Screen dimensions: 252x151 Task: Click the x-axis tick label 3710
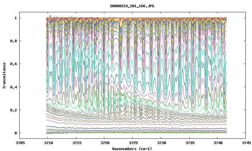tap(49, 143)
